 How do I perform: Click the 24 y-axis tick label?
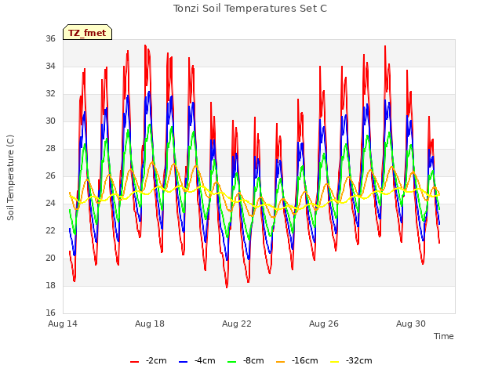click(50, 204)
